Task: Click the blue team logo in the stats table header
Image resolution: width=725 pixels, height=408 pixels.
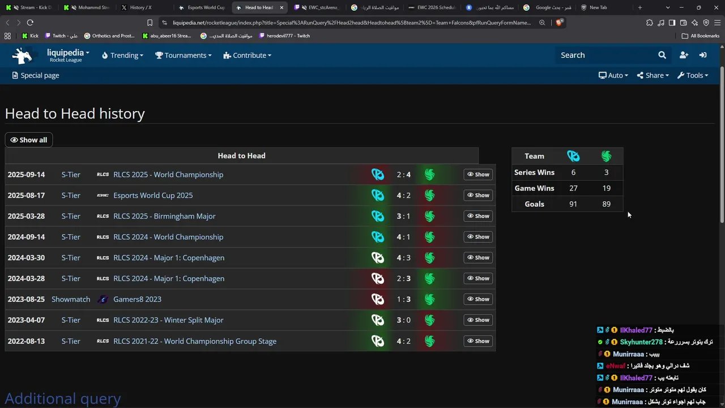Action: [573, 156]
